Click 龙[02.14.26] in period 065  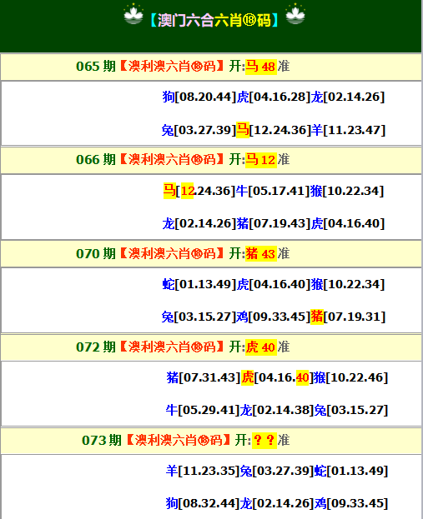click(348, 97)
